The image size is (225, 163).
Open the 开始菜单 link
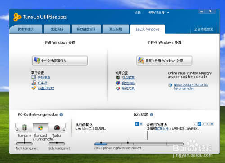44,78
